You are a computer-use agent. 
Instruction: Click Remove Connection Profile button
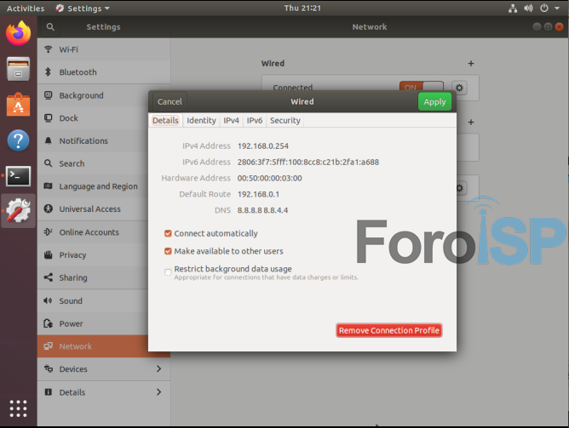[x=388, y=330]
